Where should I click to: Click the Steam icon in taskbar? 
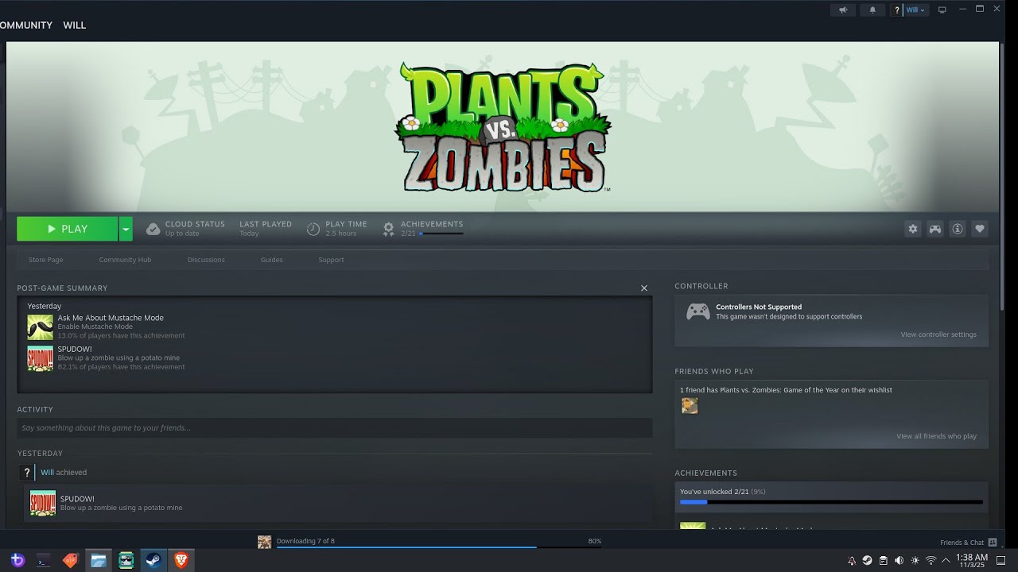pyautogui.click(x=153, y=560)
